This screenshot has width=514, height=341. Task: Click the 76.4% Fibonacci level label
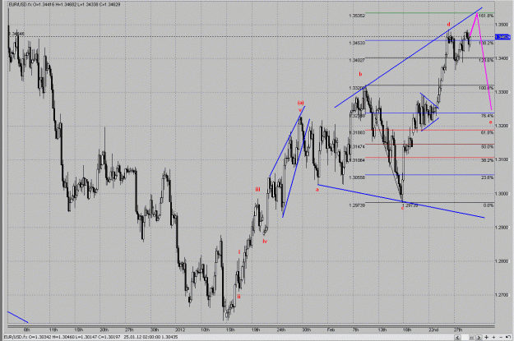487,116
